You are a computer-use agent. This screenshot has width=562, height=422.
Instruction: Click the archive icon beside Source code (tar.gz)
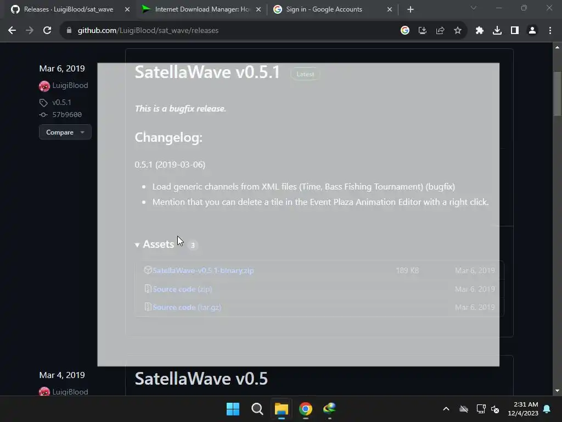coord(148,307)
